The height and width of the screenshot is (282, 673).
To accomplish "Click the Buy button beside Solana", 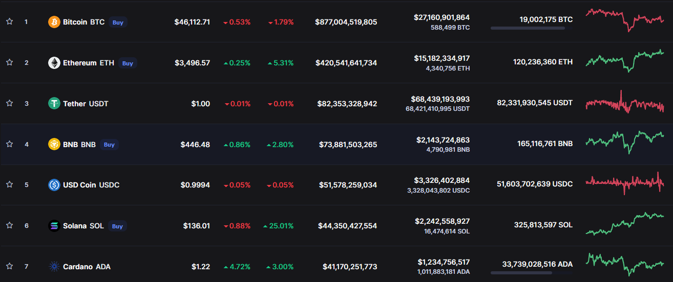I will pyautogui.click(x=117, y=226).
